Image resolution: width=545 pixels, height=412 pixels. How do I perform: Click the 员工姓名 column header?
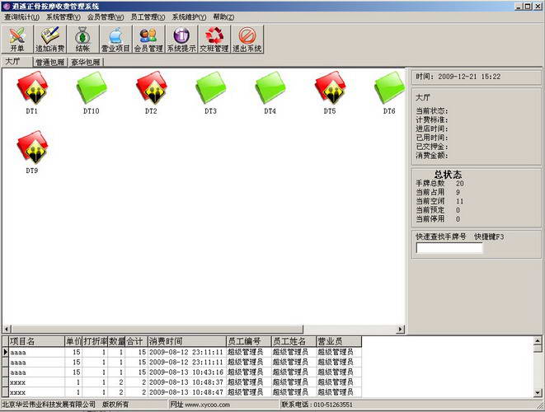pyautogui.click(x=294, y=341)
